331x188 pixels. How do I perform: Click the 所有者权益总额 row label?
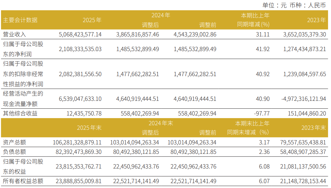tap(23, 181)
